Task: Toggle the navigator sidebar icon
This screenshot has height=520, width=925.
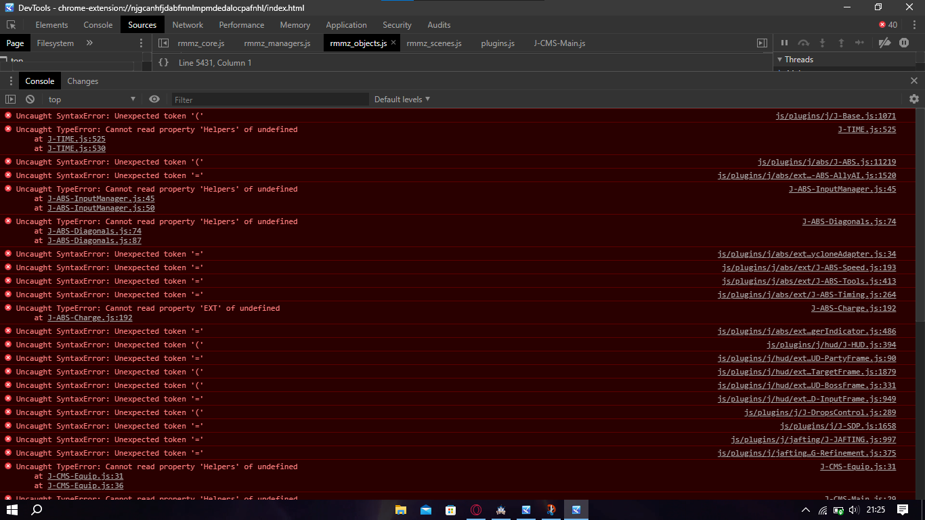Action: [x=163, y=43]
